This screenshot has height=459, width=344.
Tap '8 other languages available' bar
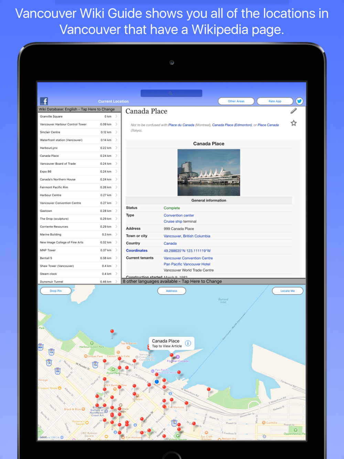(214, 281)
